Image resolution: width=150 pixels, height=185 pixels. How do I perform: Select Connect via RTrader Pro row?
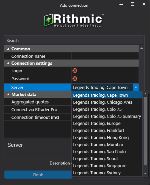point(38,109)
